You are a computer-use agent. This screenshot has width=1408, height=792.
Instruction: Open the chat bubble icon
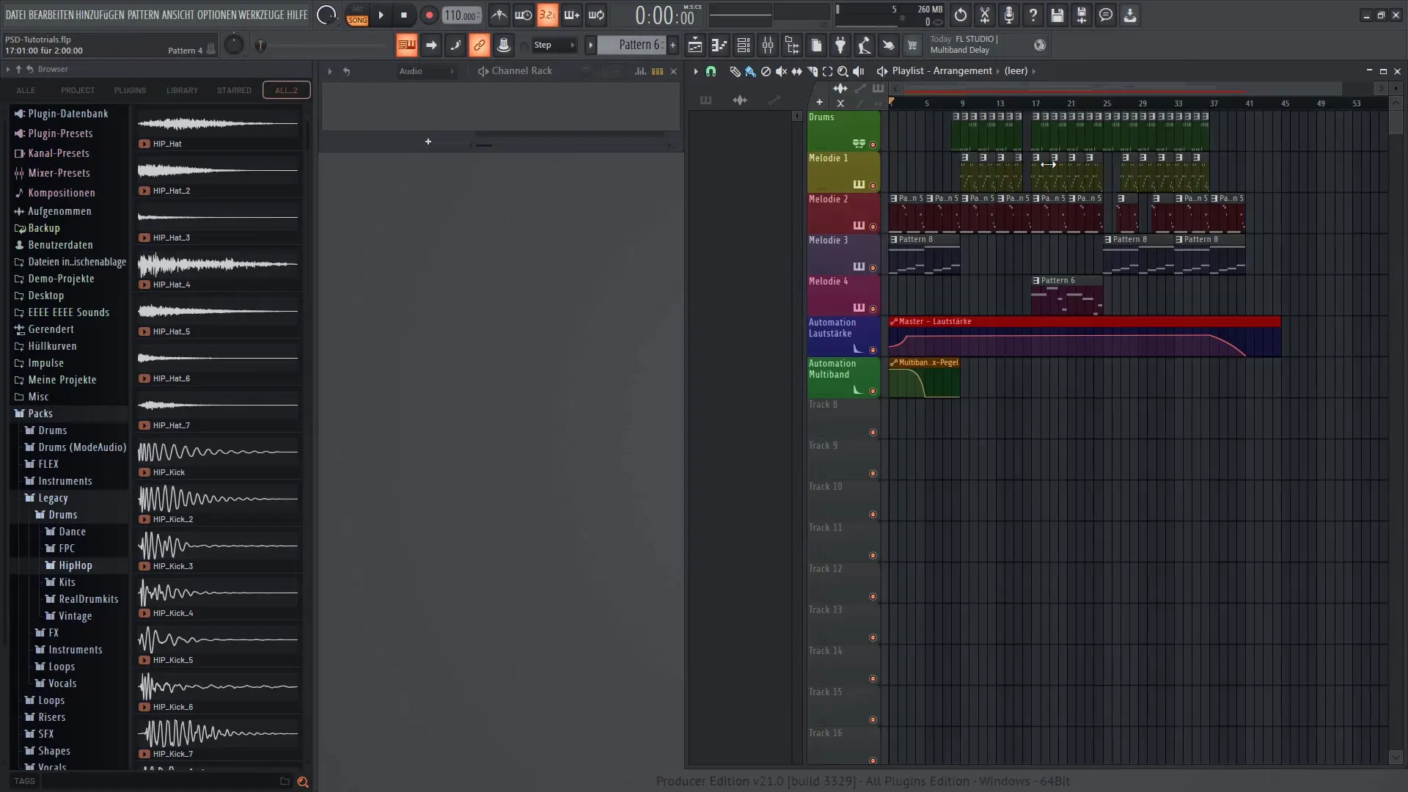pos(1106,15)
